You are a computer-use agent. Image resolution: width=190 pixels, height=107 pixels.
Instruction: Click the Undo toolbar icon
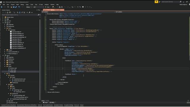tap(19, 7)
